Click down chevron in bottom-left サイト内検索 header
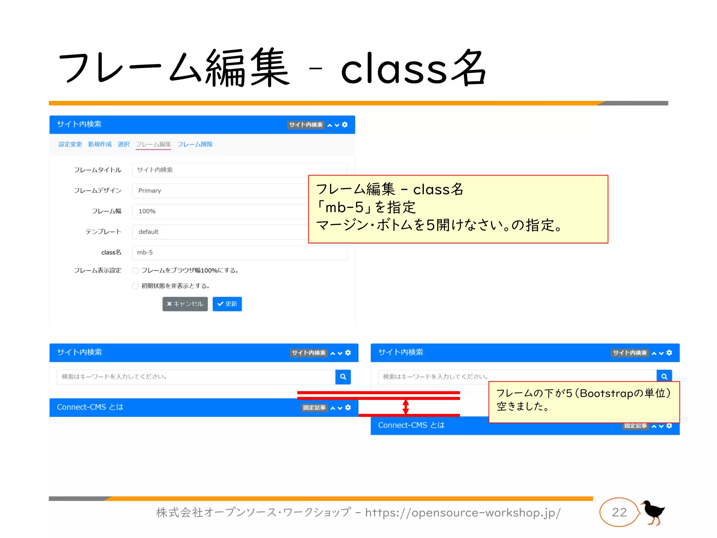Image resolution: width=717 pixels, height=538 pixels. pos(340,353)
